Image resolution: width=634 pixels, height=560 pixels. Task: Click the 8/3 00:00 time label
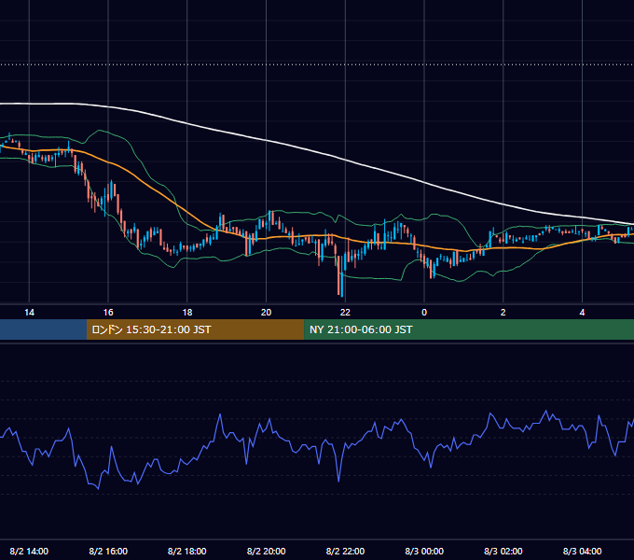point(424,551)
